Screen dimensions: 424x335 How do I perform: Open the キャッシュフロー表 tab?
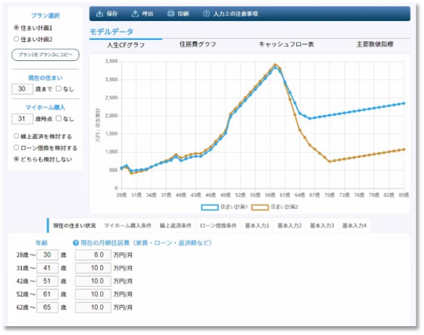point(286,44)
